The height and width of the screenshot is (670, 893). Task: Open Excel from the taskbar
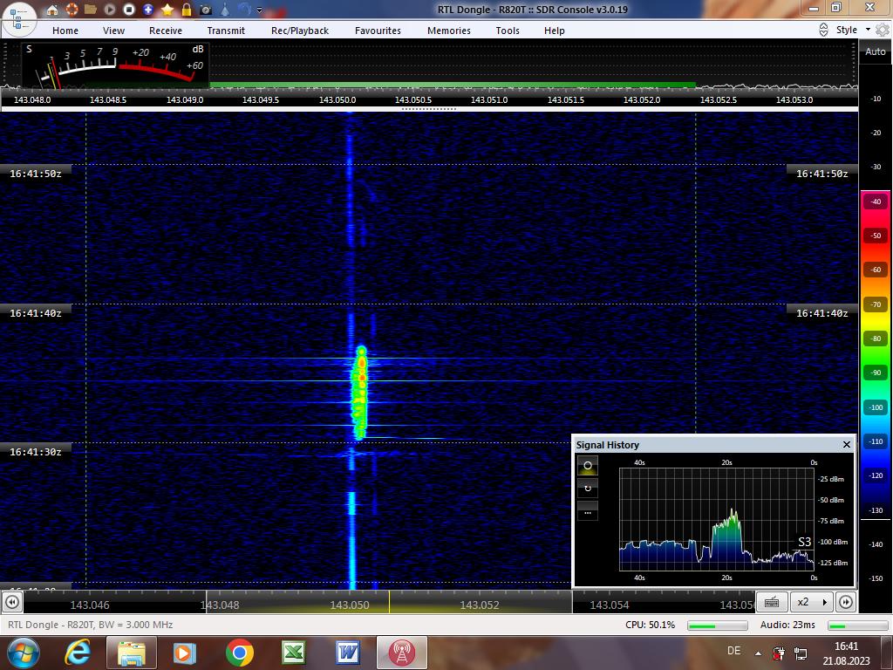click(293, 653)
